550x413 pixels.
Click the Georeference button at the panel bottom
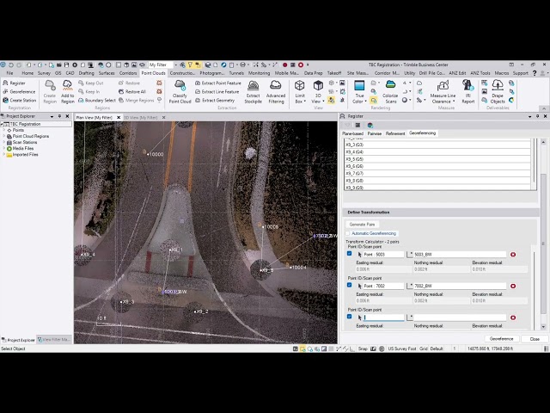click(x=501, y=339)
